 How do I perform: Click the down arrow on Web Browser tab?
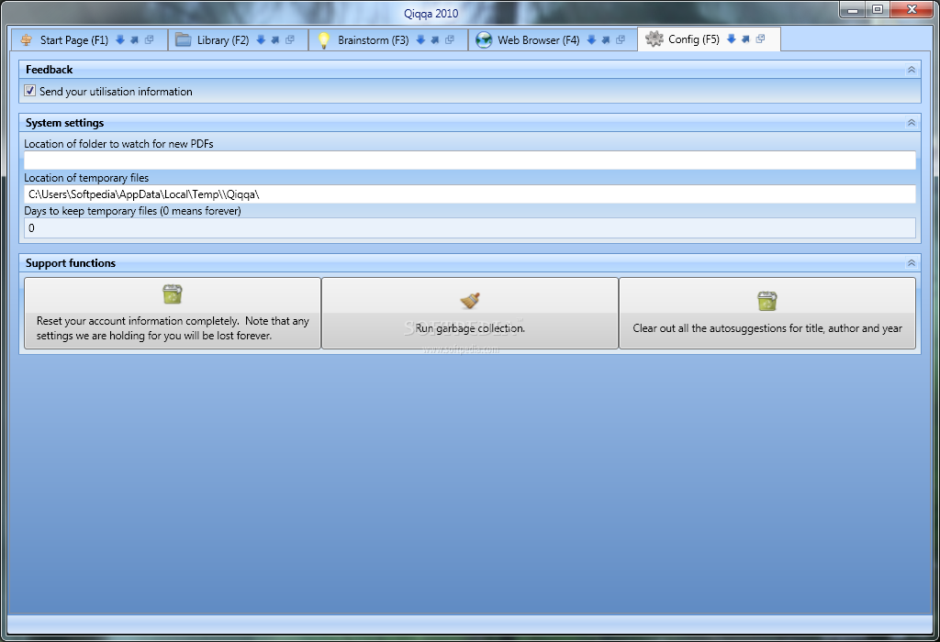pyautogui.click(x=591, y=39)
